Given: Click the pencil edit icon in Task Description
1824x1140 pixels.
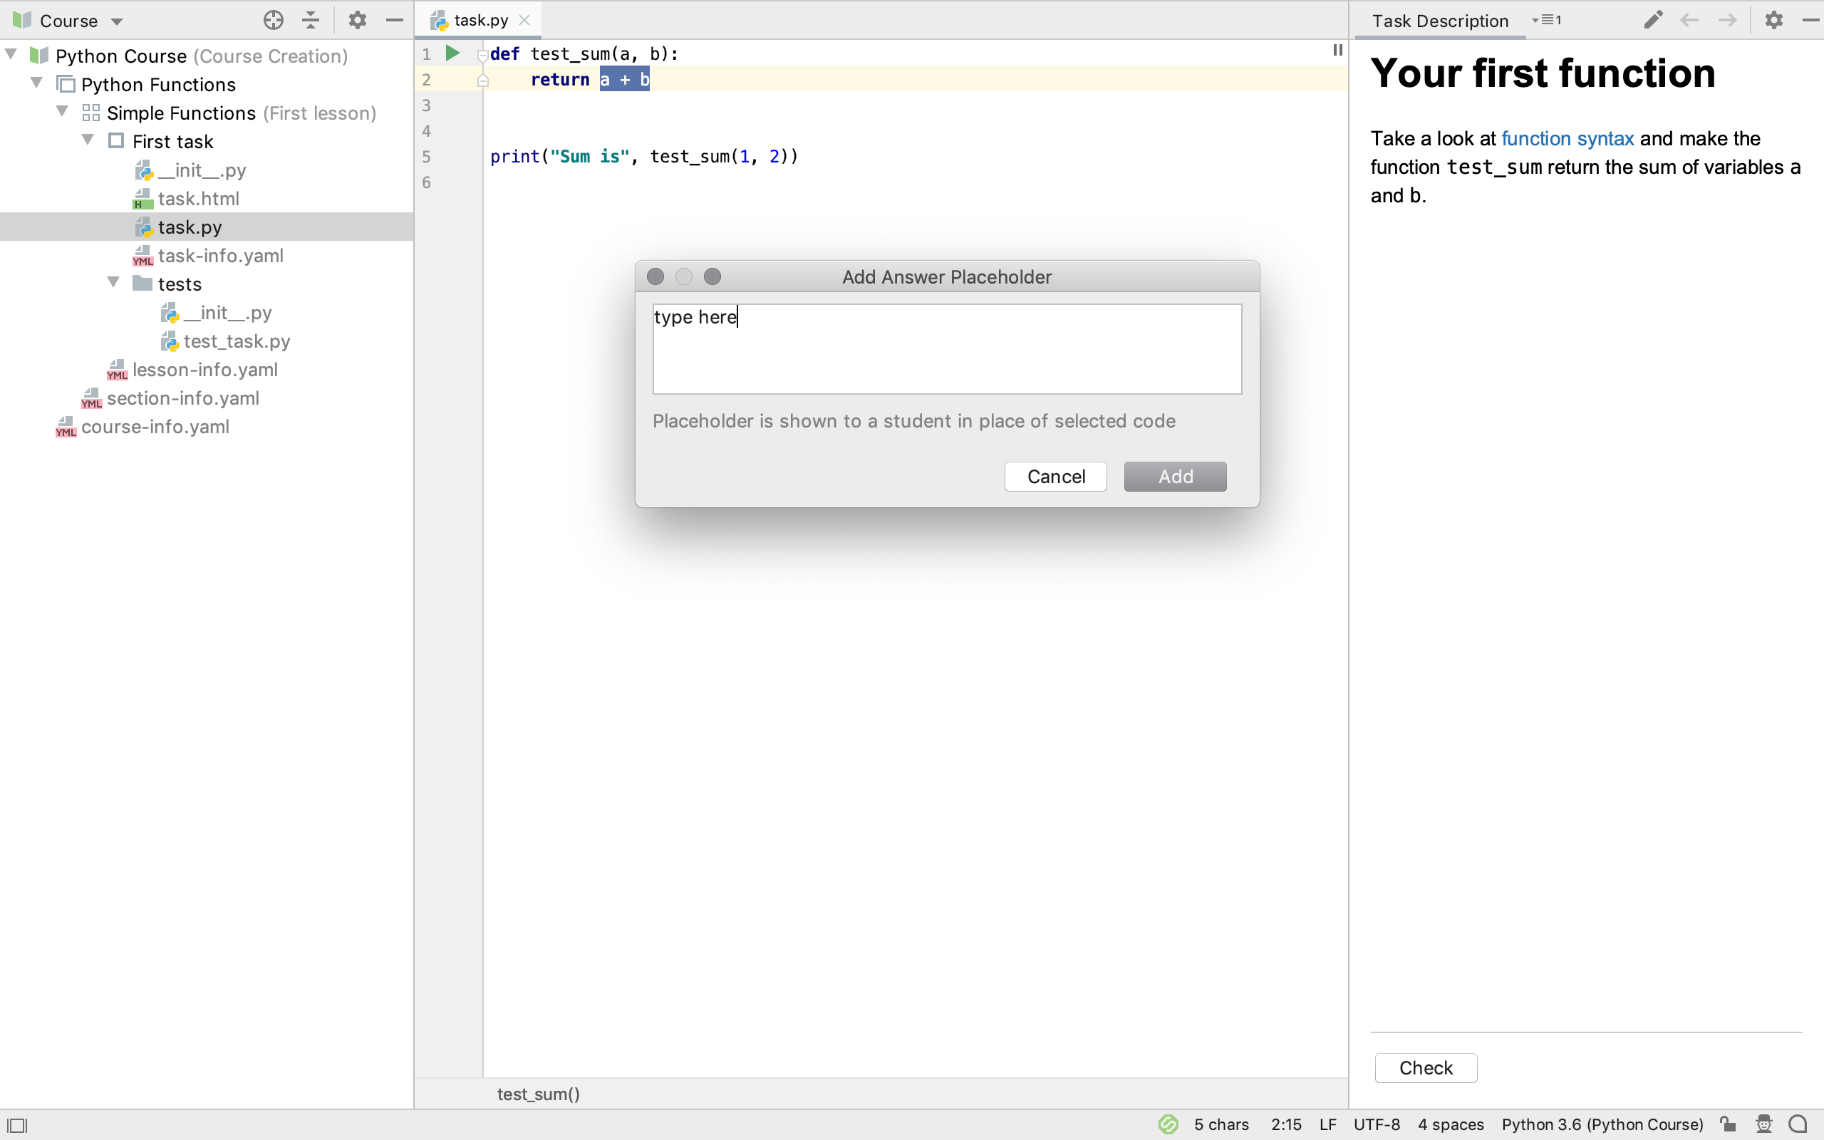Looking at the screenshot, I should (1653, 21).
